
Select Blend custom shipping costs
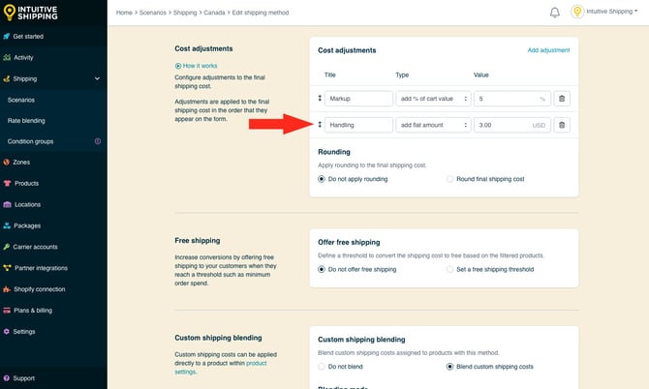[x=449, y=367]
